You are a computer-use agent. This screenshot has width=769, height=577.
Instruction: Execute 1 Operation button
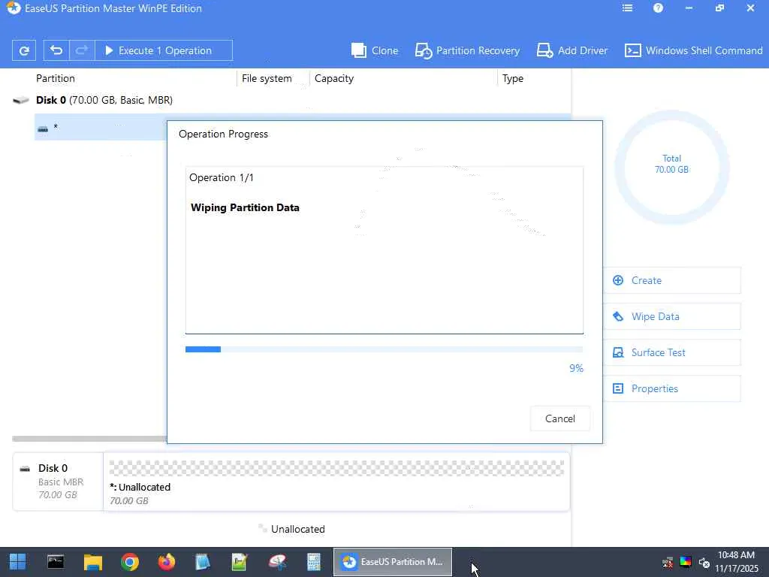(163, 50)
